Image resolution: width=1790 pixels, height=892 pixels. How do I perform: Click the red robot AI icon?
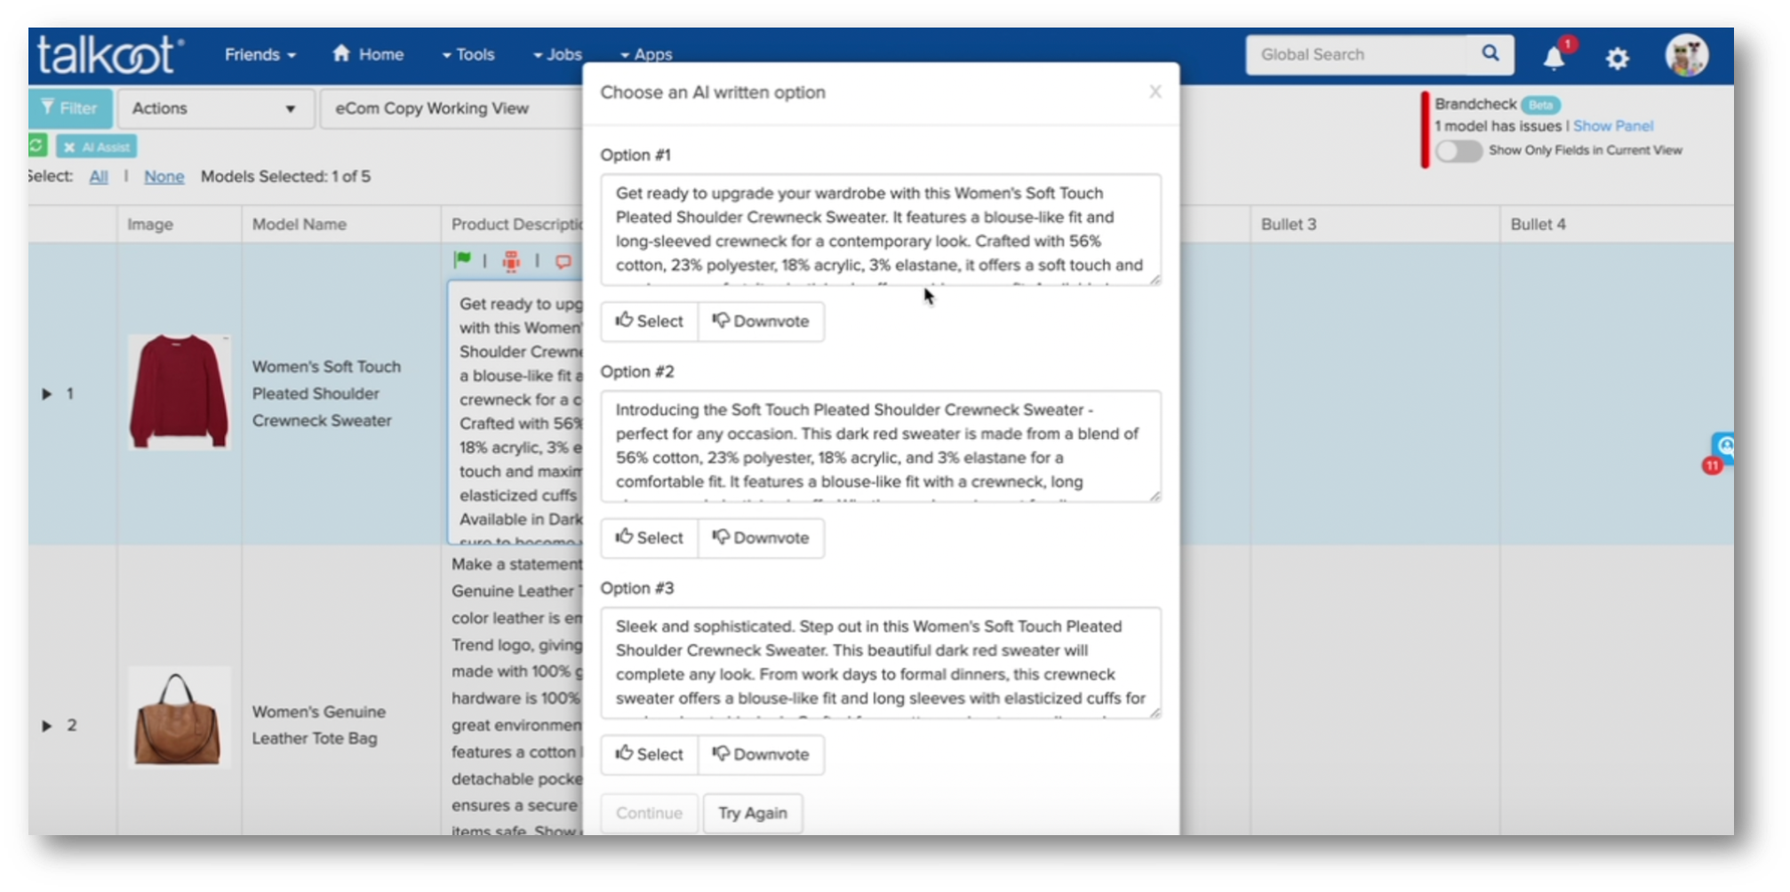[511, 260]
